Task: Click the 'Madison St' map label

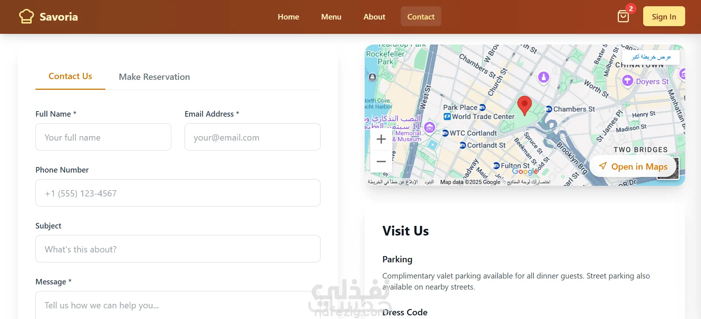Action: pyautogui.click(x=631, y=128)
